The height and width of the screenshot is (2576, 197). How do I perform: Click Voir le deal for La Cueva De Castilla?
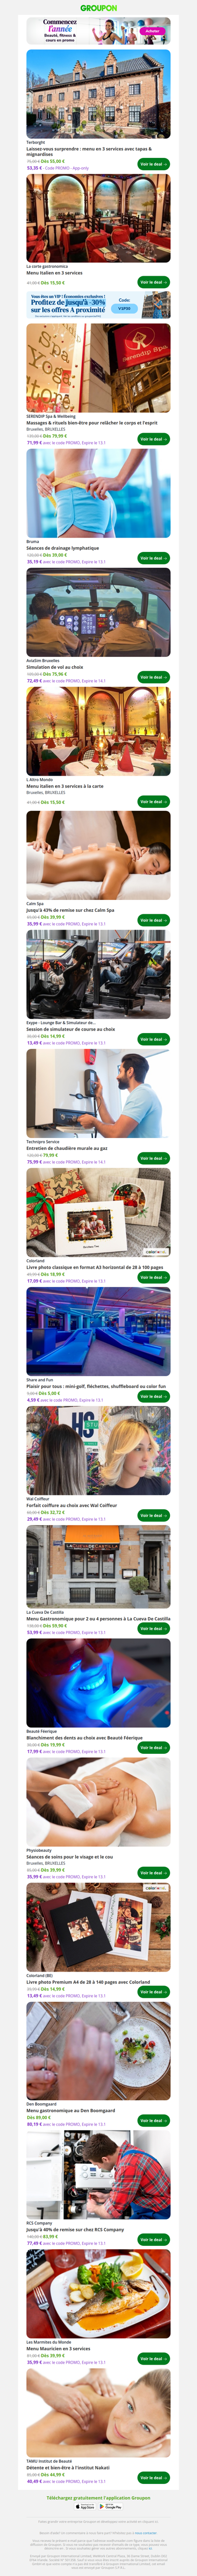(153, 1628)
